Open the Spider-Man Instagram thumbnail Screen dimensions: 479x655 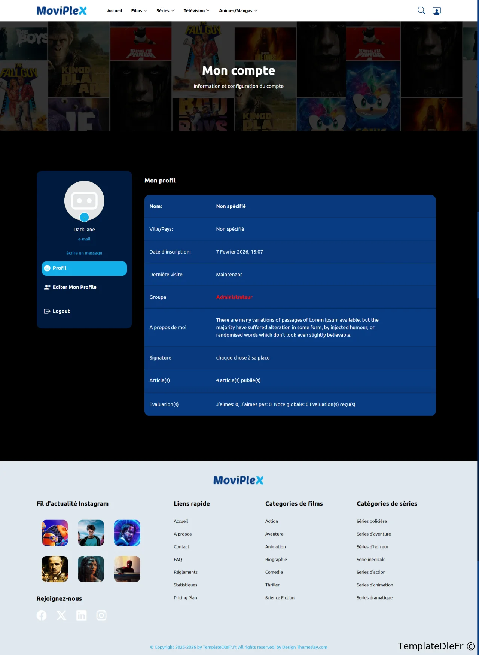tap(127, 569)
